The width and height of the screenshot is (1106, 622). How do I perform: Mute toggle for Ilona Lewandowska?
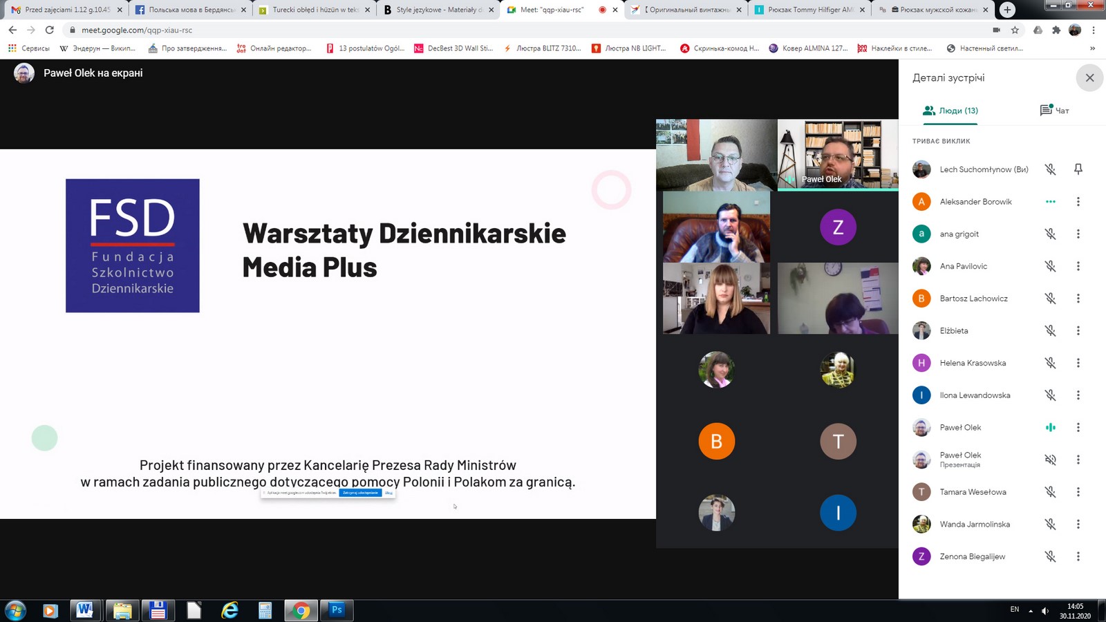[1050, 395]
